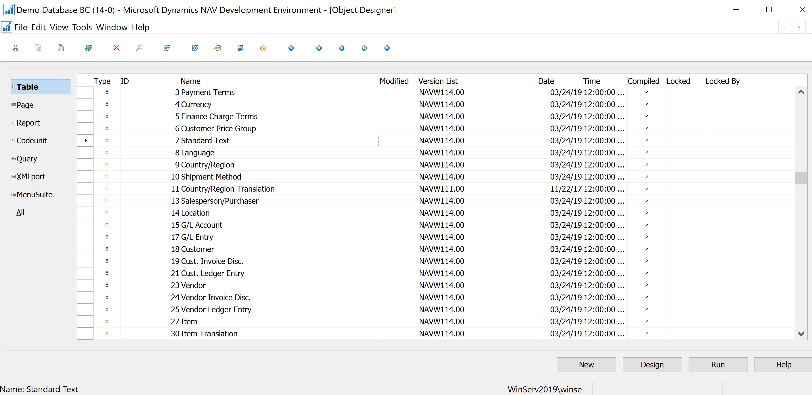Go to Previous record arrow icon
Screen dimensions: 812x395
coord(319,48)
